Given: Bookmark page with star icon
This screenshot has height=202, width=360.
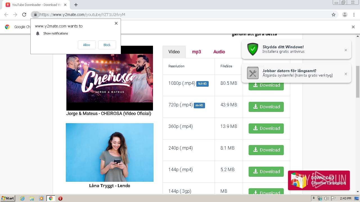Looking at the screenshot, I should coord(334,15).
